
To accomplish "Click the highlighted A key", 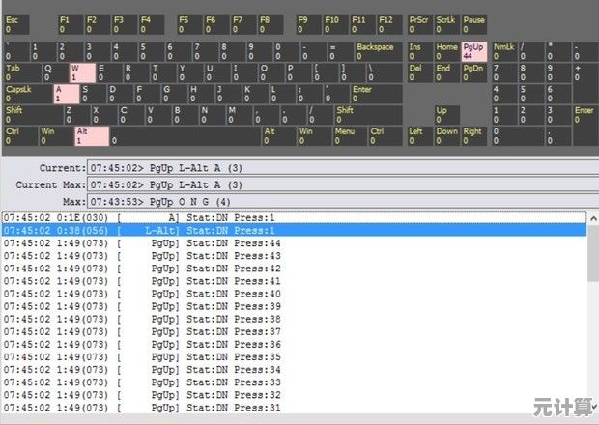I will tap(65, 93).
